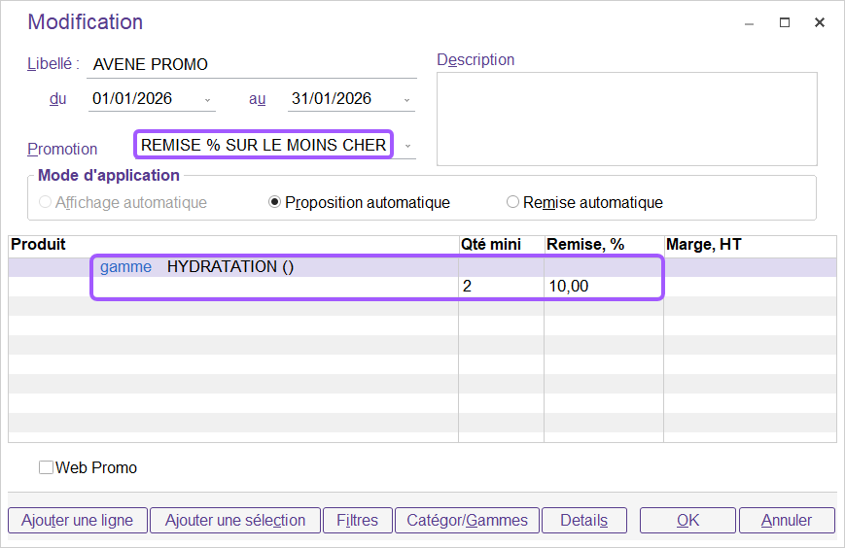Show Details for the promotion
Viewport: 845px width, 548px height.
click(583, 520)
